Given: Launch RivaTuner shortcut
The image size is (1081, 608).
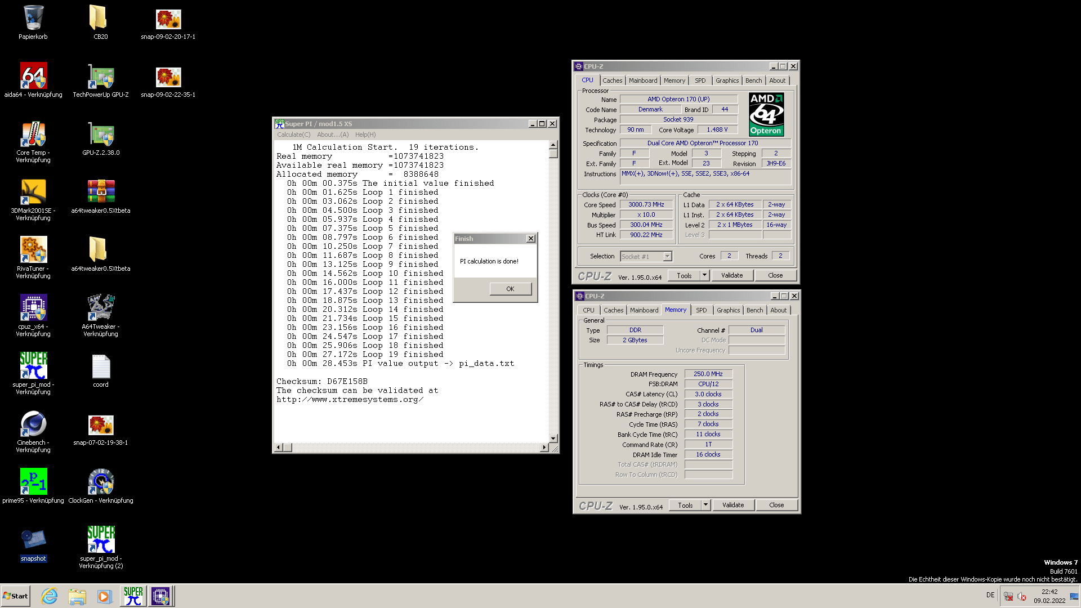Looking at the screenshot, I should pos(33,258).
